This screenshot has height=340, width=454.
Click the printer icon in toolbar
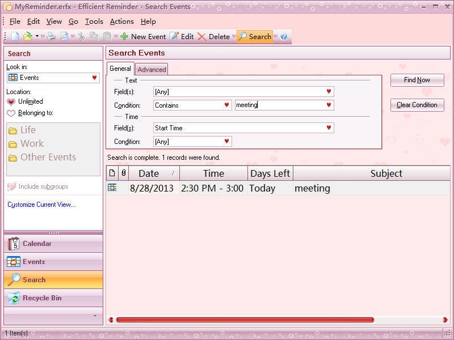click(51, 36)
